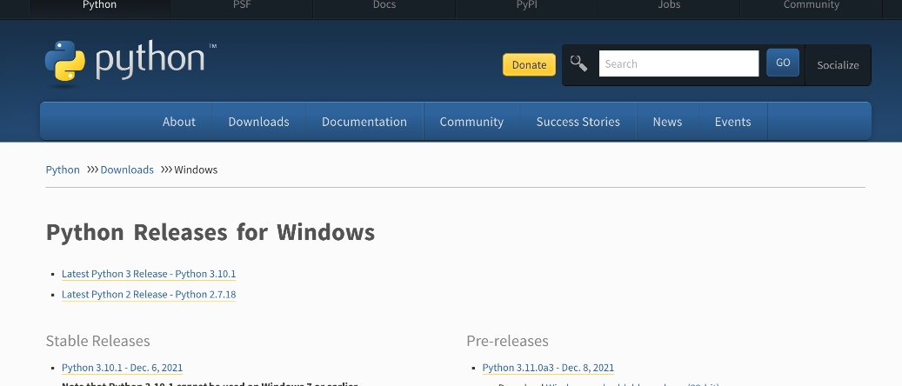Open Python 3.10.1 - Dec. 6, 2021 release
The height and width of the screenshot is (386, 902).
(123, 368)
